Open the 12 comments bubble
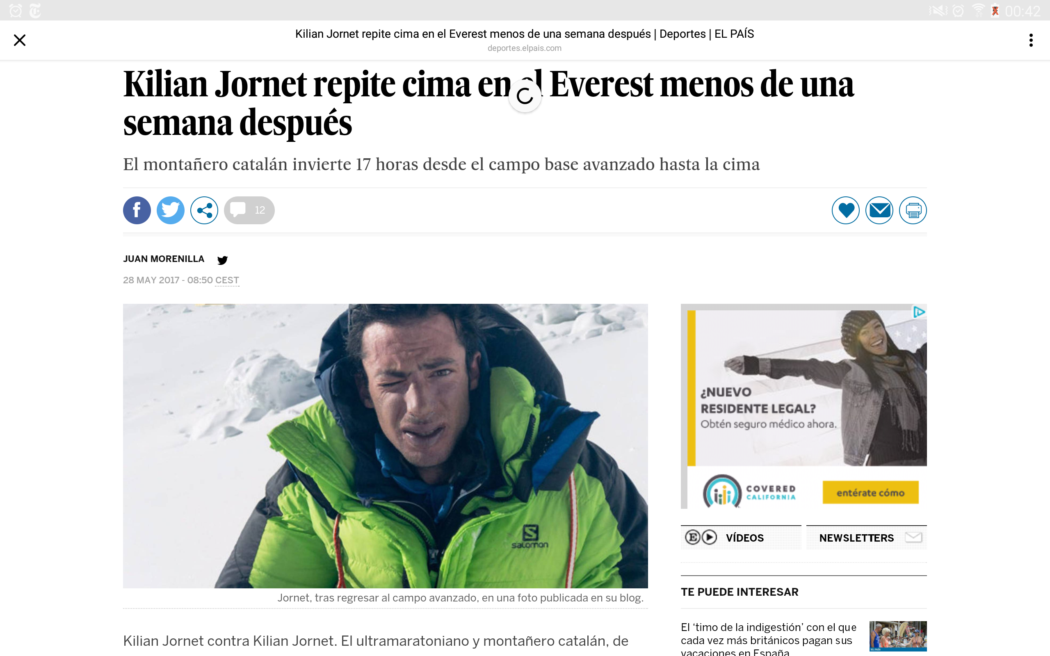Screen dimensions: 1050x656 (x=249, y=210)
